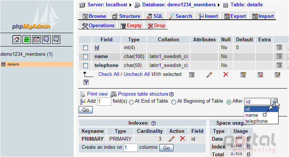Add fulltext index for selected fields
The height and width of the screenshot is (157, 289).
click(x=86, y=82)
